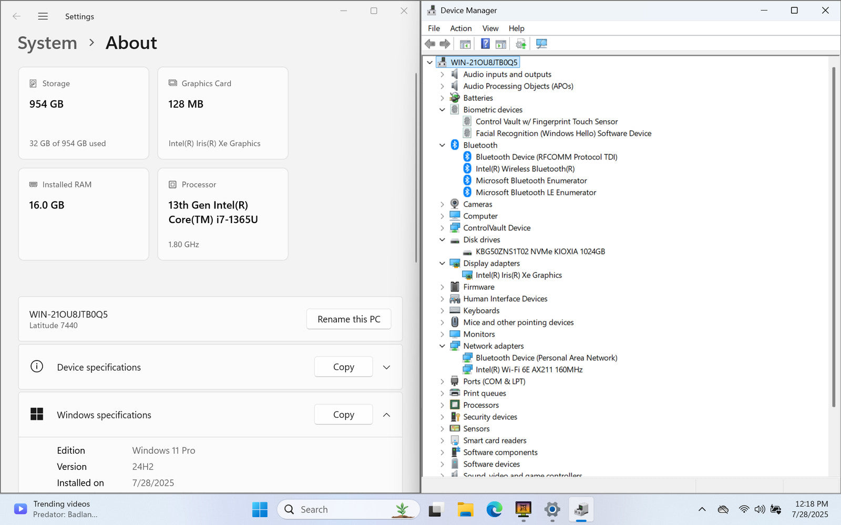841x525 pixels.
Task: Collapse the Bluetooth tree node
Action: tap(442, 145)
